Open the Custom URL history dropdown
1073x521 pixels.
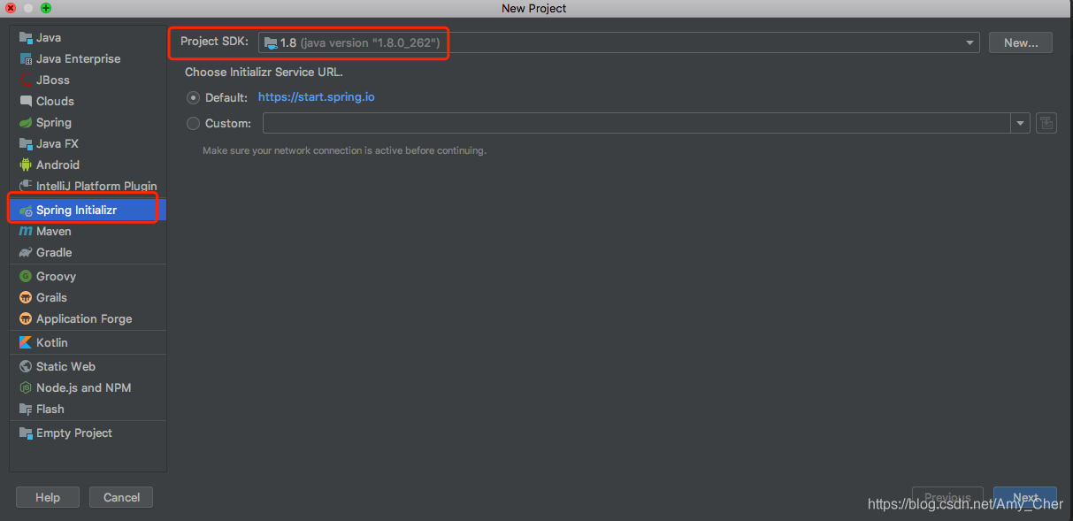click(1022, 124)
